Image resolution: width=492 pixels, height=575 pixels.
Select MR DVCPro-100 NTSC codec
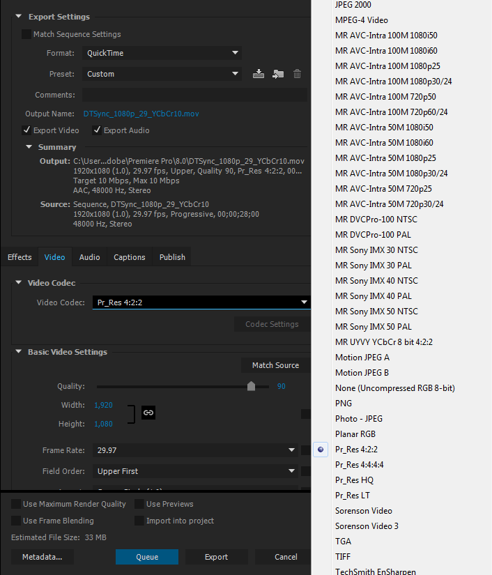click(x=376, y=220)
